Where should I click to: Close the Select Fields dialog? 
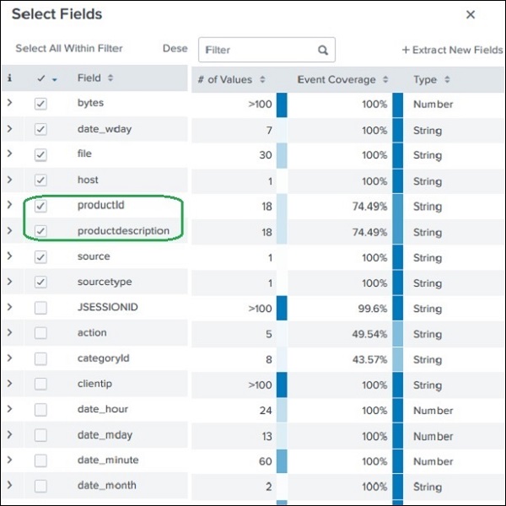tap(471, 14)
